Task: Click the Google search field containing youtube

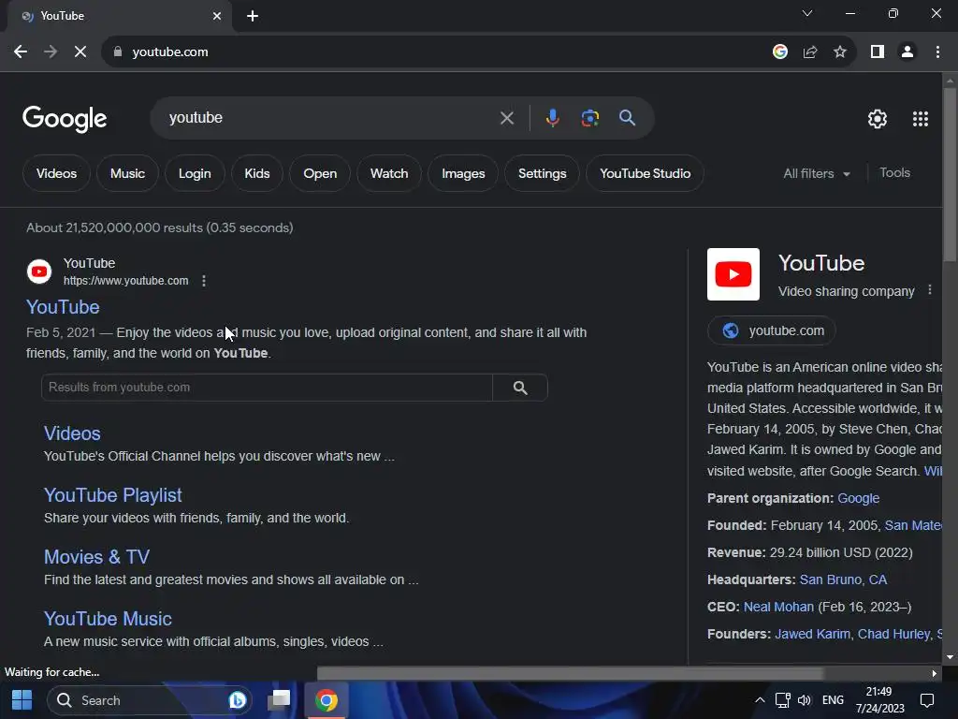Action: coord(330,118)
